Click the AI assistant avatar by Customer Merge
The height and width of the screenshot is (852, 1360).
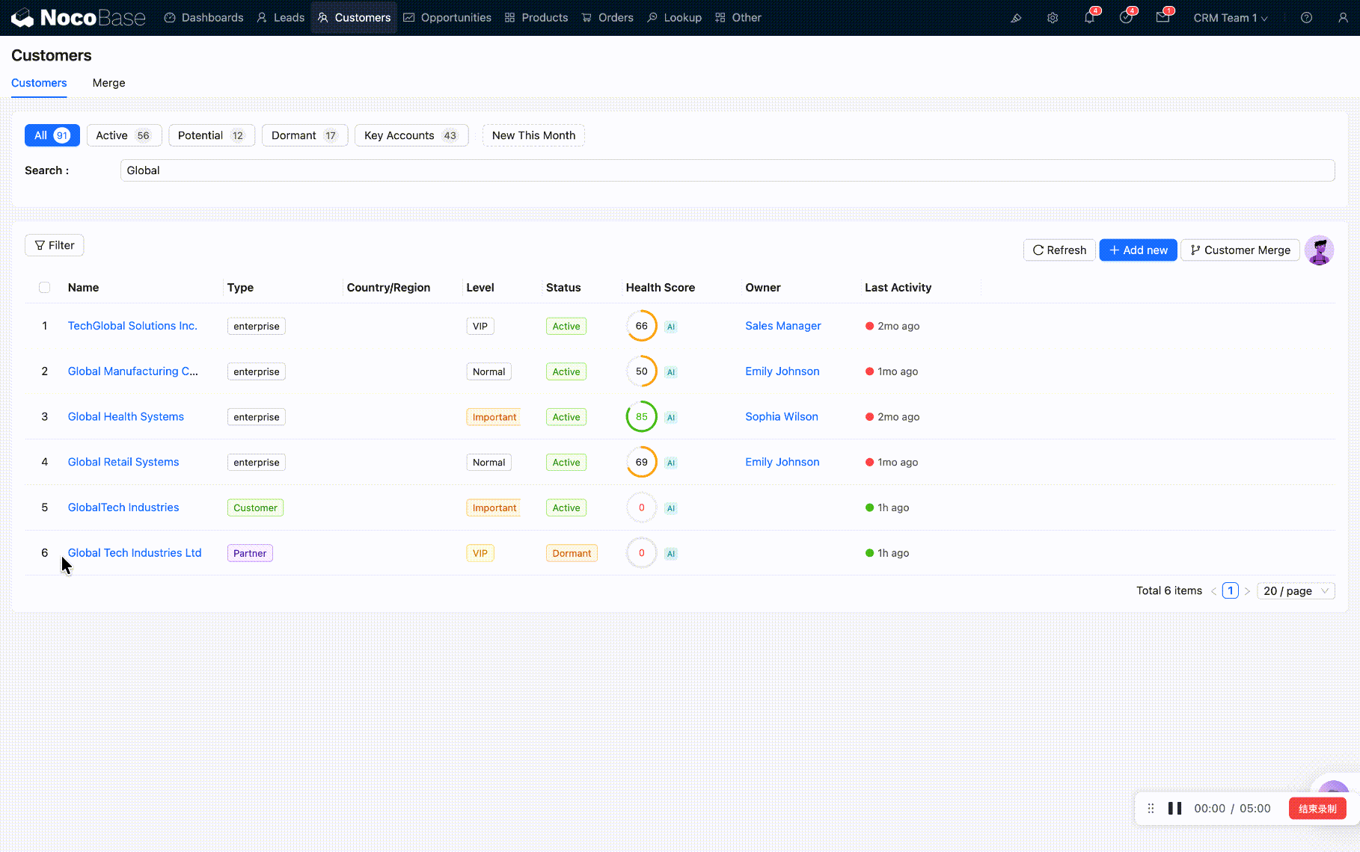tap(1319, 250)
